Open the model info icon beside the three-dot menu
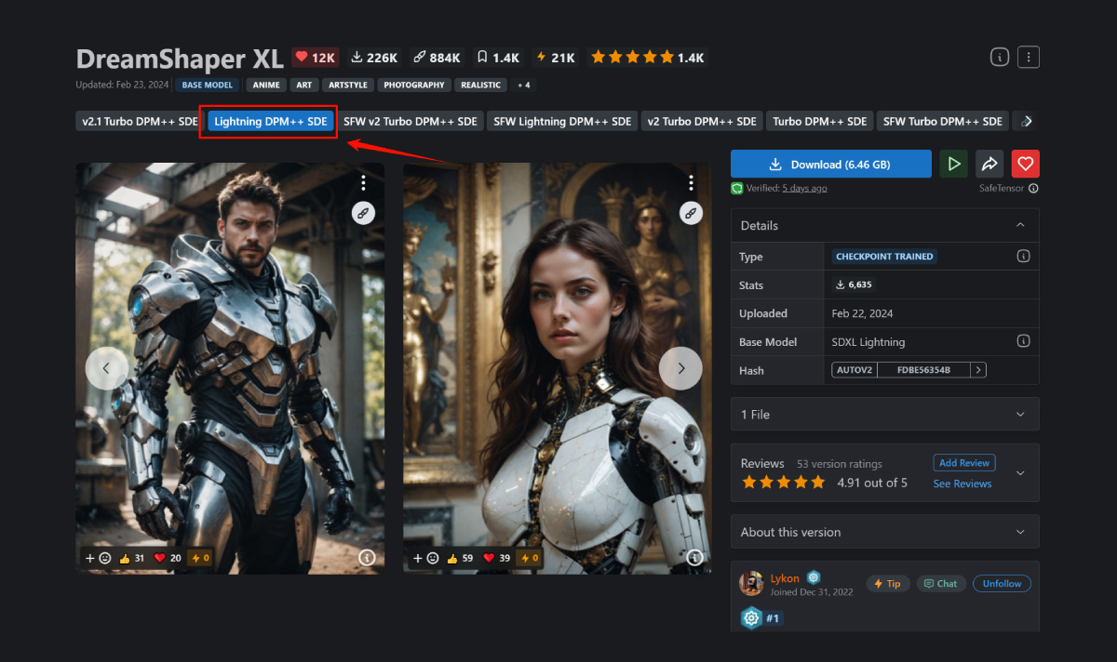This screenshot has width=1117, height=662. point(1000,58)
